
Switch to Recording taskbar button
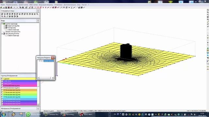click(x=69, y=114)
